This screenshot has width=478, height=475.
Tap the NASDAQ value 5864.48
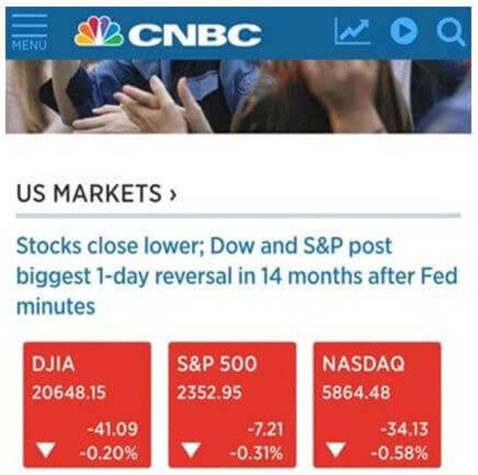tap(357, 393)
